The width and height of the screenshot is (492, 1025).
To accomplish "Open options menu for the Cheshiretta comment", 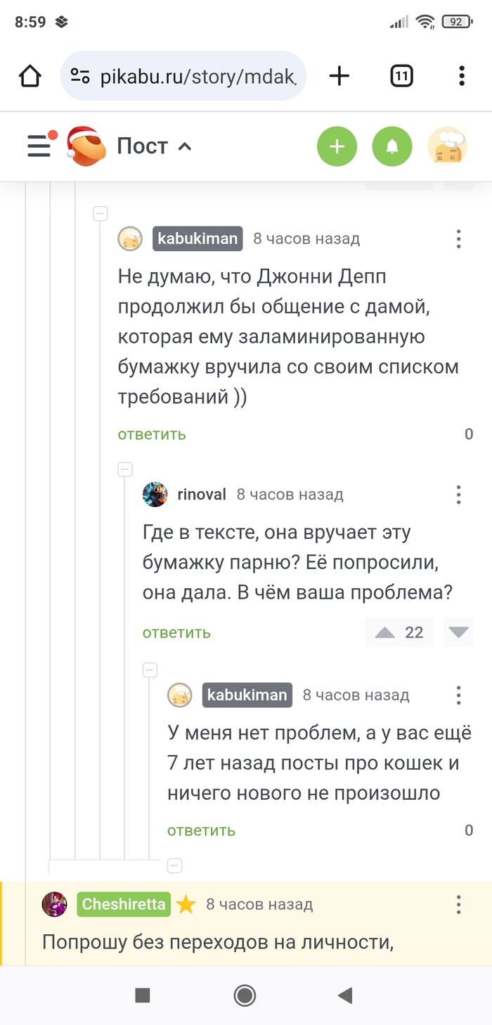I will (x=458, y=904).
